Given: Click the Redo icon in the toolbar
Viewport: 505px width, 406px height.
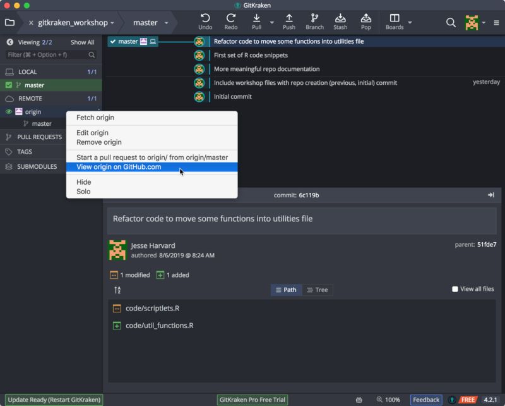Looking at the screenshot, I should point(230,18).
